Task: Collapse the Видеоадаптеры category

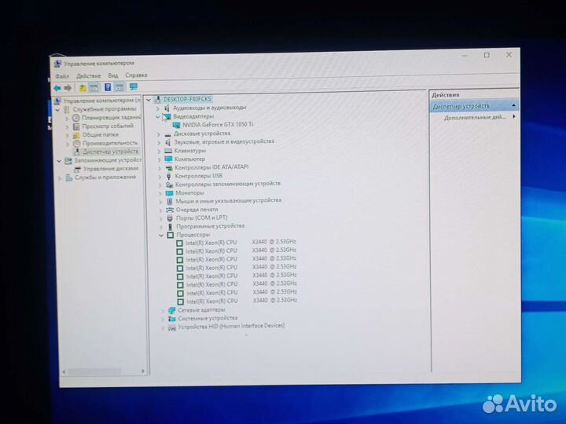Action: 158,117
